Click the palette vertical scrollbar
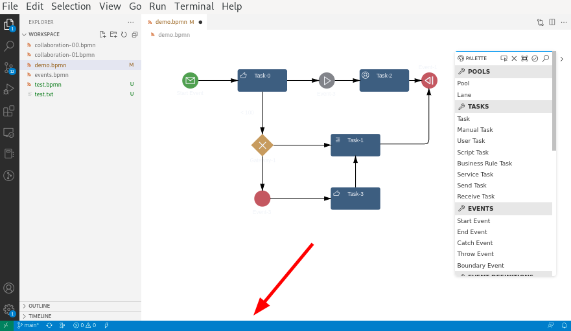The image size is (571, 331). pos(554,101)
